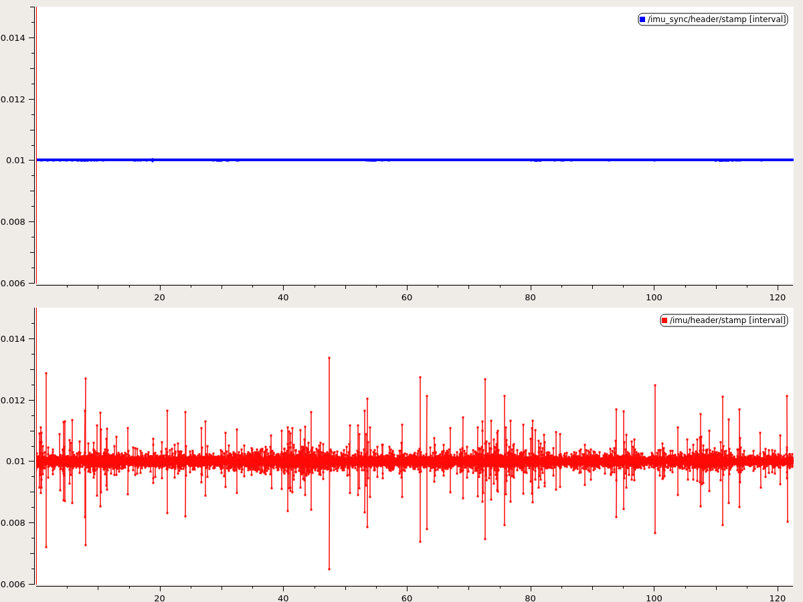Click the bottom plot y-axis label 0.014
The height and width of the screenshot is (602, 803).
click(13, 338)
